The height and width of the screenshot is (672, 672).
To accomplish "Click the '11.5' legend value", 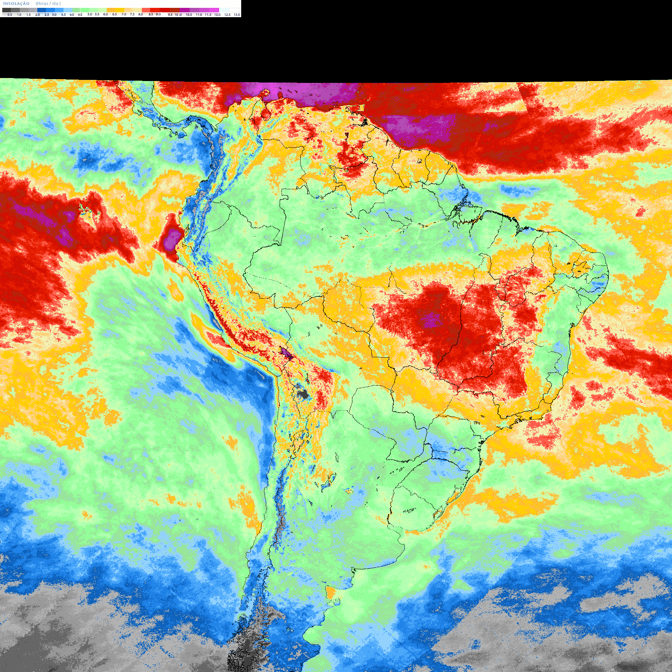I will coord(208,15).
